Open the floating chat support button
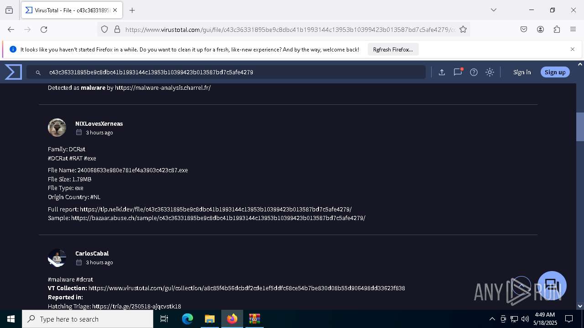 [552, 286]
